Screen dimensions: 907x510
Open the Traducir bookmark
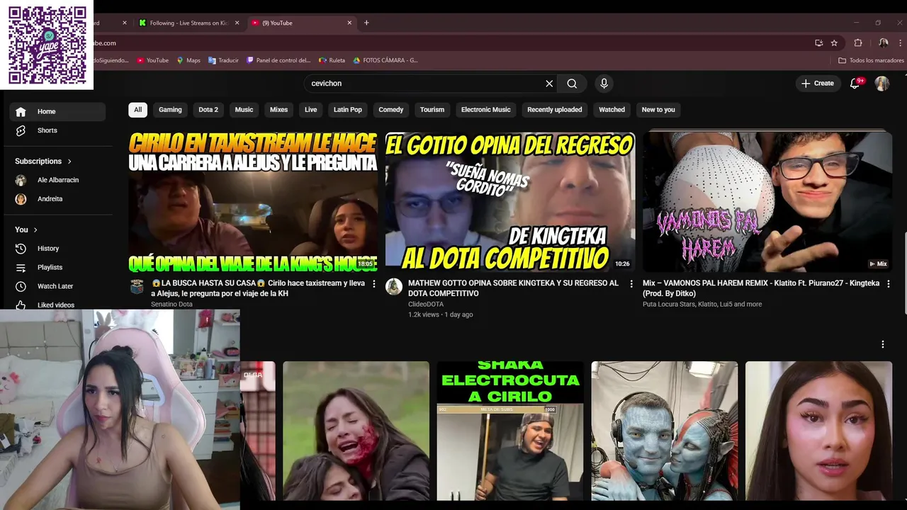(x=223, y=60)
